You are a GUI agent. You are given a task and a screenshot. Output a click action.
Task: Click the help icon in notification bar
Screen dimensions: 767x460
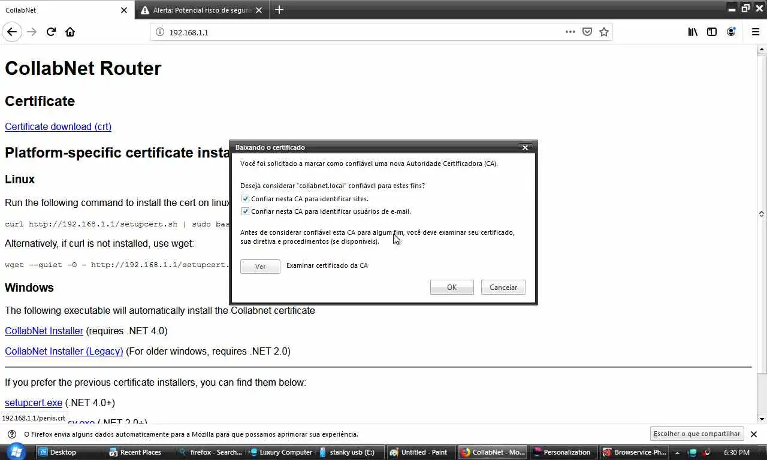tap(11, 434)
